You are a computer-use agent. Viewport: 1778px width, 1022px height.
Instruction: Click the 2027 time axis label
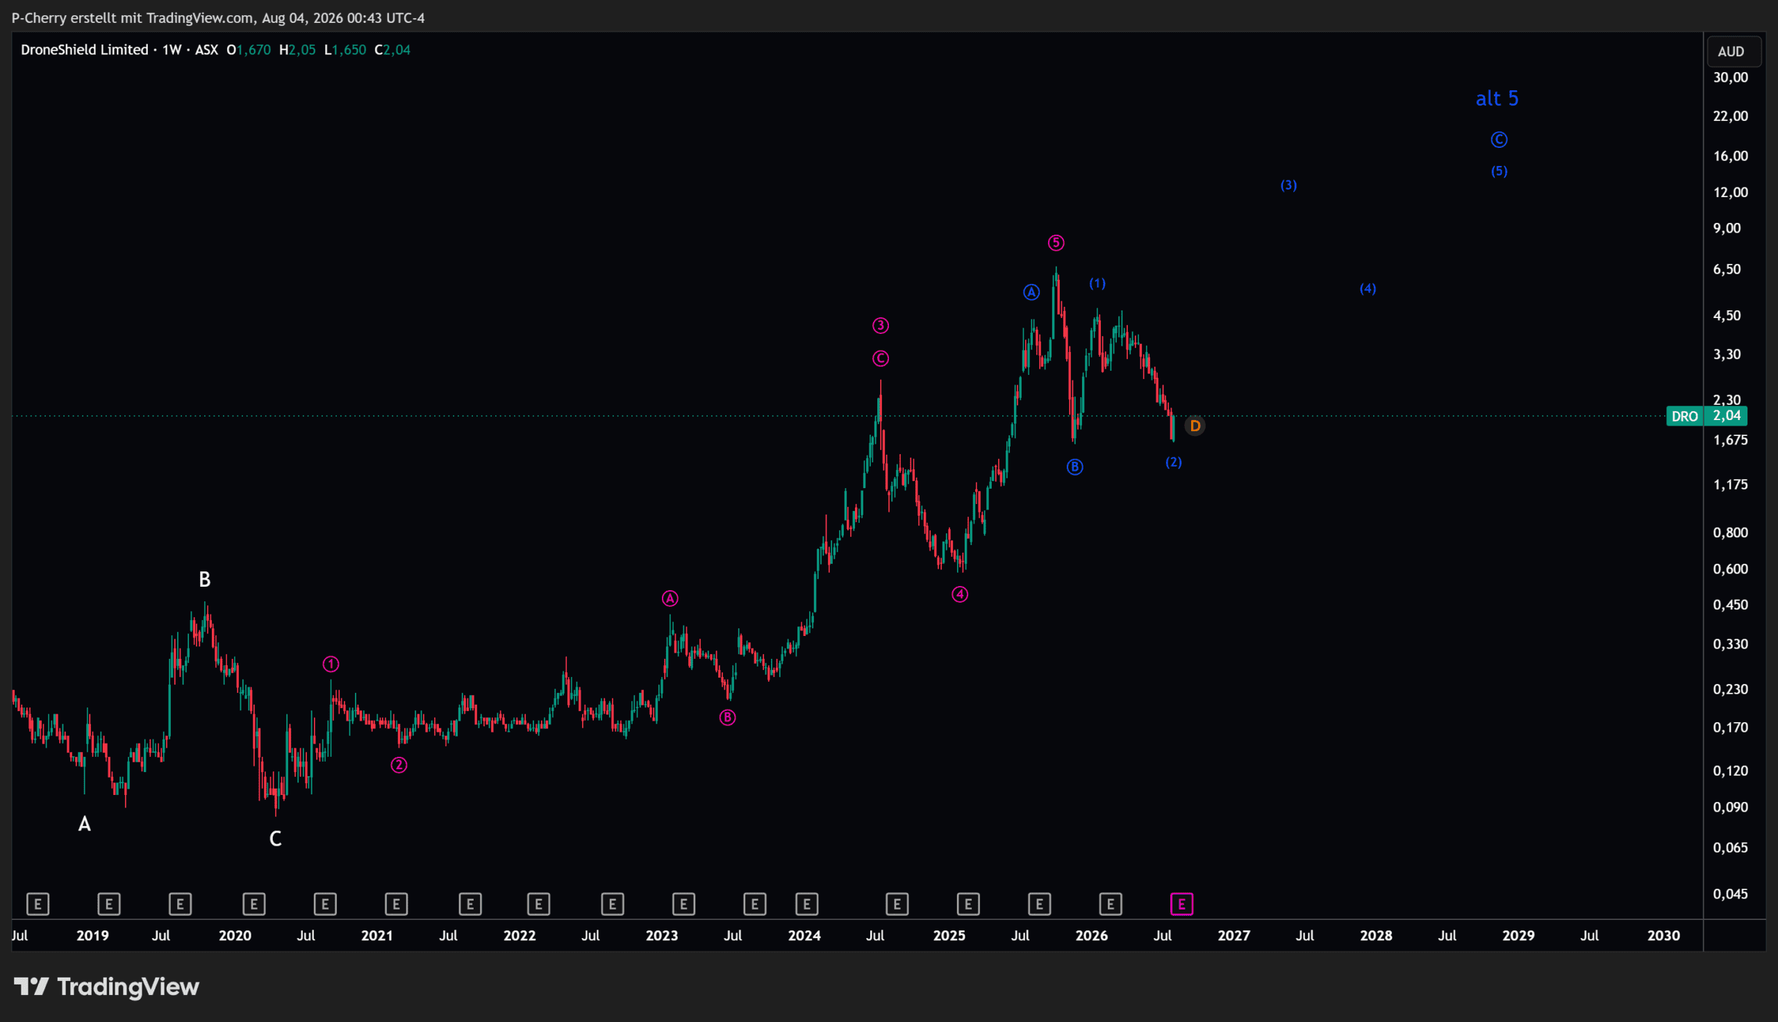[1234, 936]
